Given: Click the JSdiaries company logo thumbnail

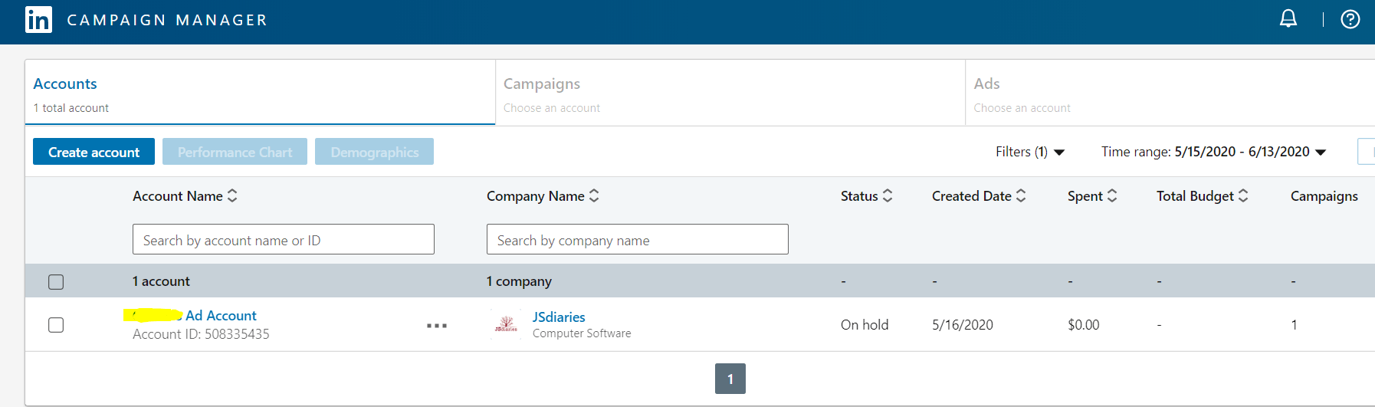Looking at the screenshot, I should [x=506, y=324].
